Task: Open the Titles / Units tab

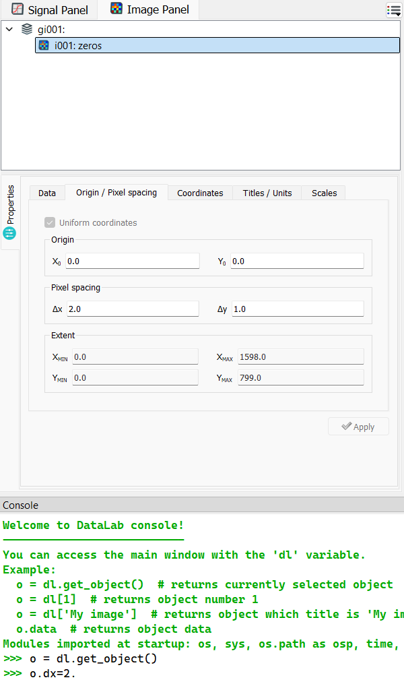Action: pos(267,193)
